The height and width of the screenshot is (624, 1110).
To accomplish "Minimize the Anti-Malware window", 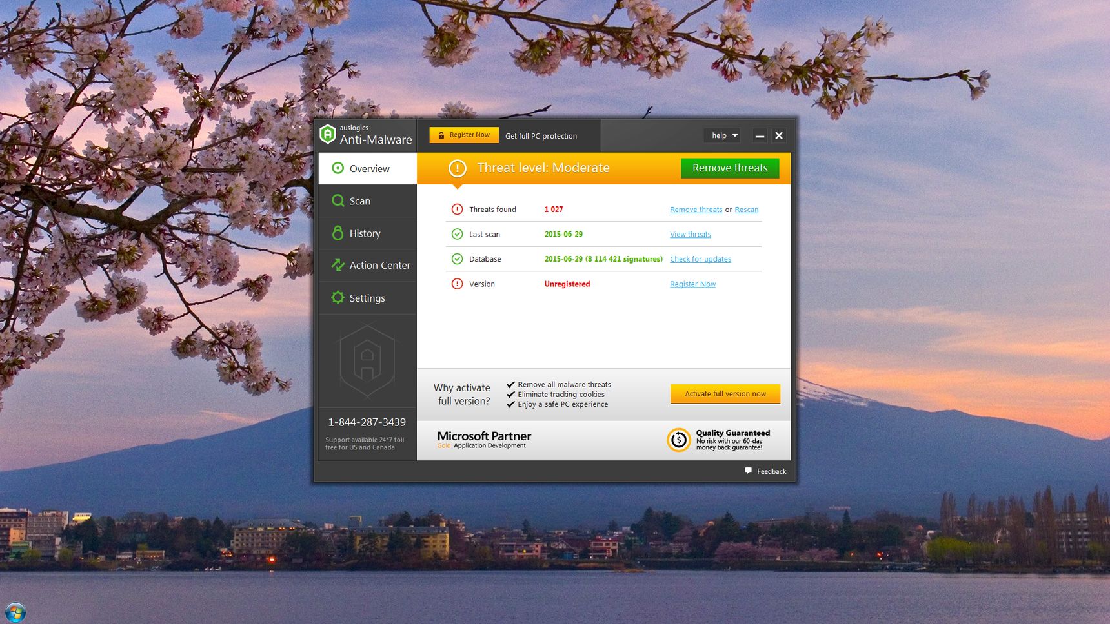I will pyautogui.click(x=760, y=135).
